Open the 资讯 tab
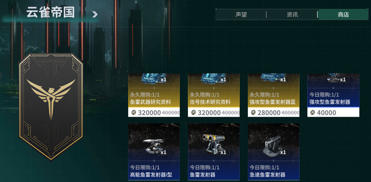Image resolution: width=371 pixels, height=182 pixels. (292, 15)
